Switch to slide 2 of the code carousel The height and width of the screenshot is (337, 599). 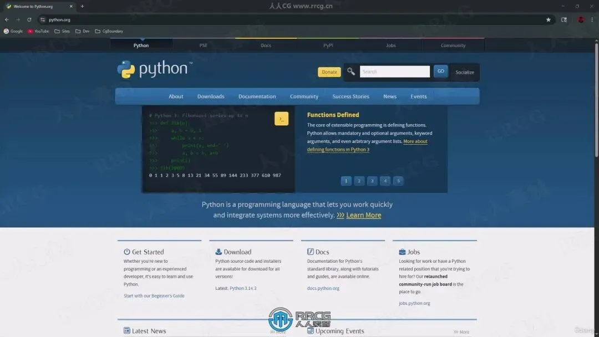[359, 181]
